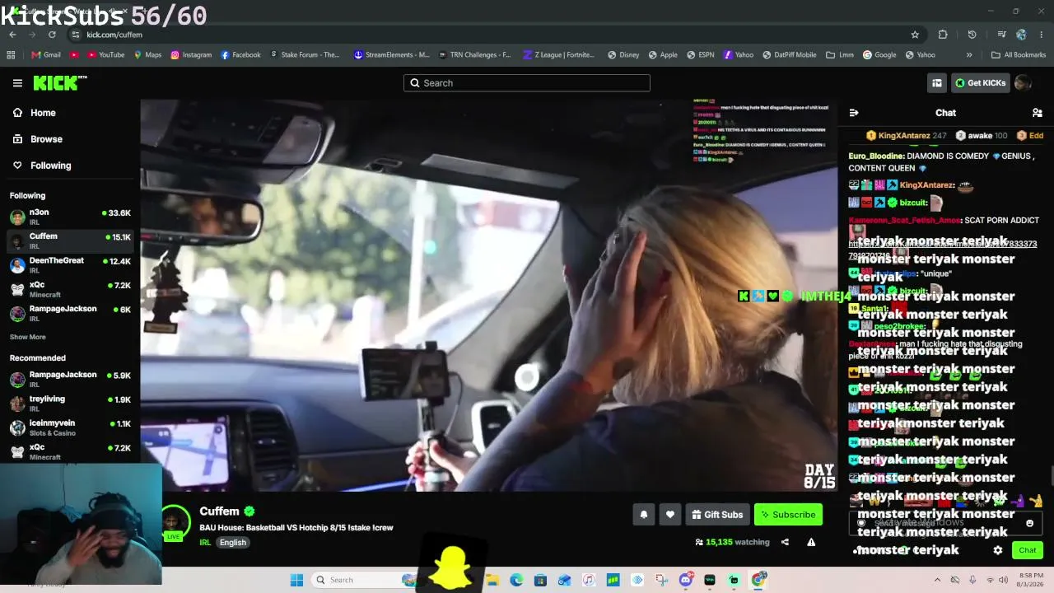
Task: Open Microsoft Edge from the taskbar
Action: coord(516,580)
